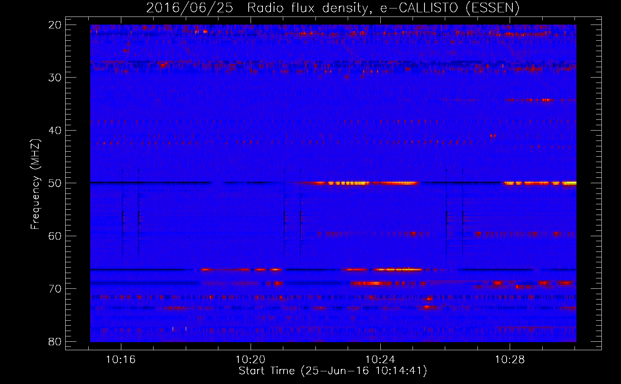
Task: Click the 10:20 time tick label
Action: tap(251, 360)
